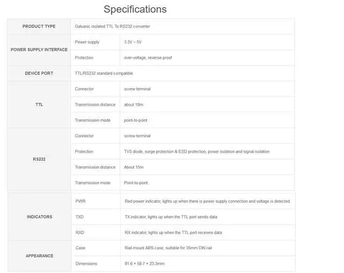Select the PWR indicator label
Viewport: 344px width, 273px height.
coord(81,202)
